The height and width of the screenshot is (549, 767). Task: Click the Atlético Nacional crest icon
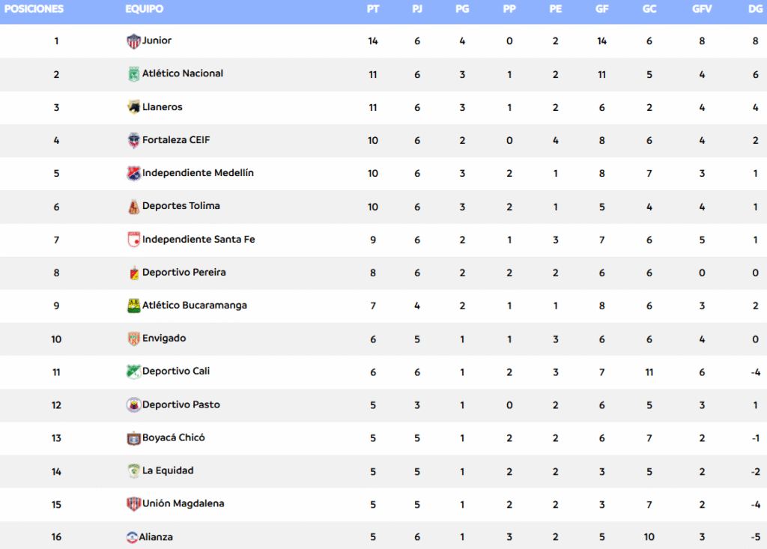point(133,74)
